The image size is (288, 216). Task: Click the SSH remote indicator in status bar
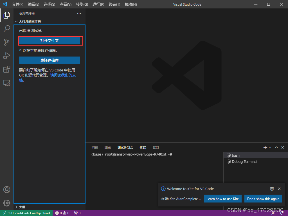click(26, 213)
